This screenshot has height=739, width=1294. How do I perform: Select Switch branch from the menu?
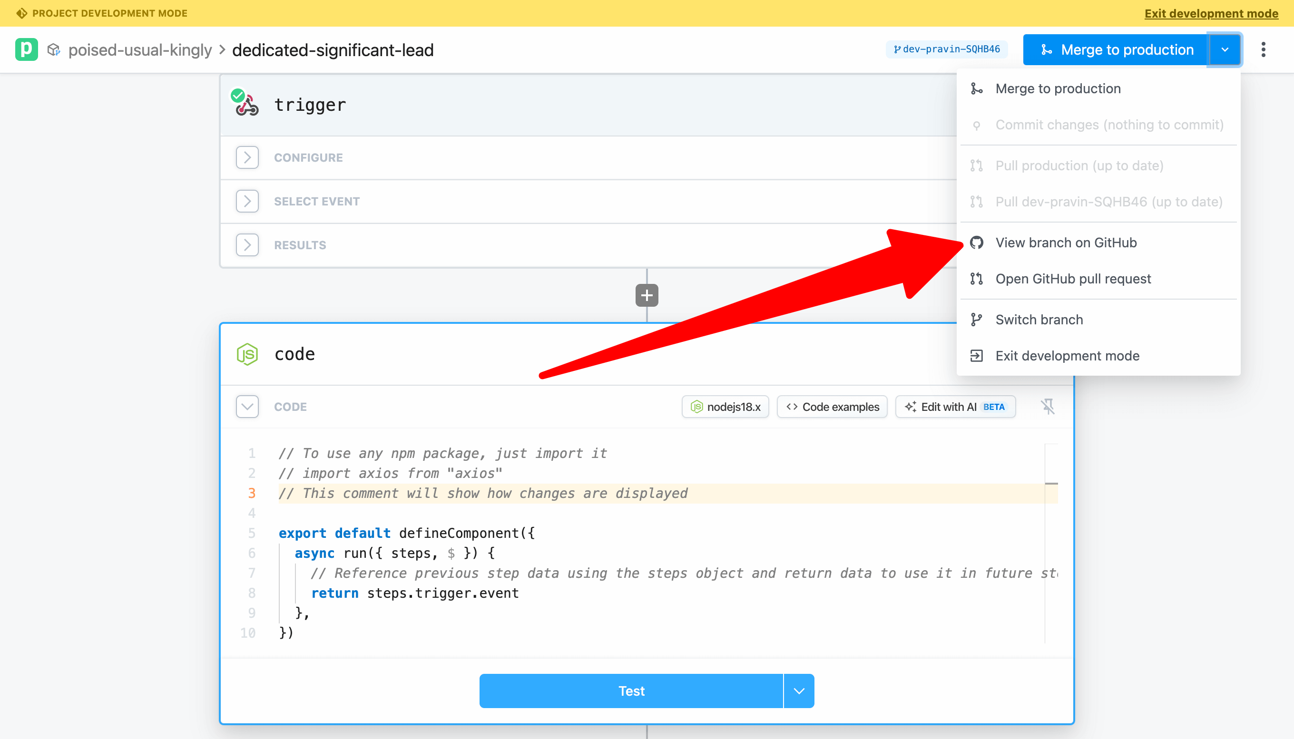tap(1039, 319)
